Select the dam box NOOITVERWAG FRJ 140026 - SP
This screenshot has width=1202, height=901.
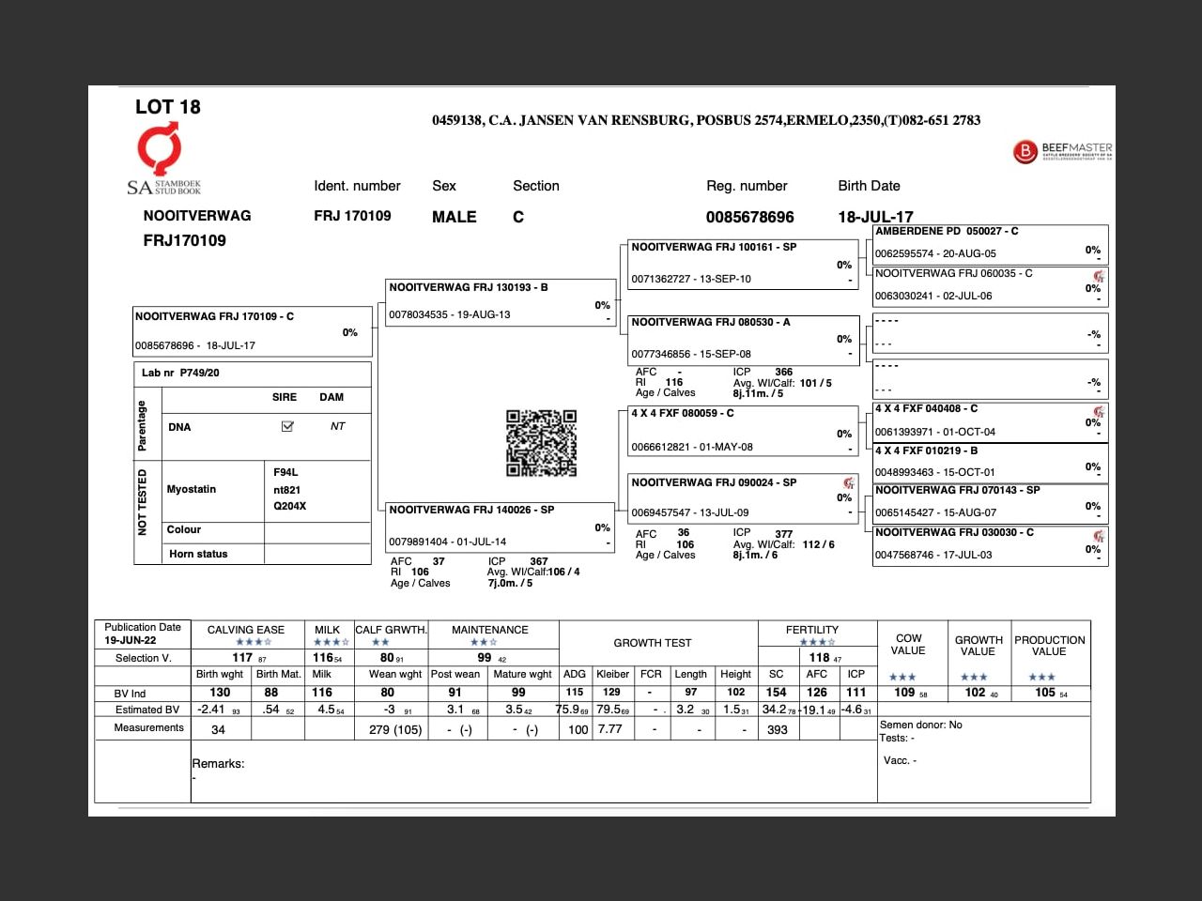coord(501,526)
